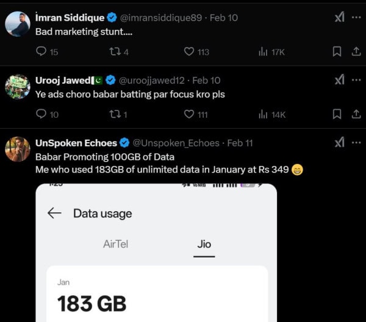366x322 pixels.
Task: Open the @Unspoken_Echoes profile handle
Action: [176, 143]
